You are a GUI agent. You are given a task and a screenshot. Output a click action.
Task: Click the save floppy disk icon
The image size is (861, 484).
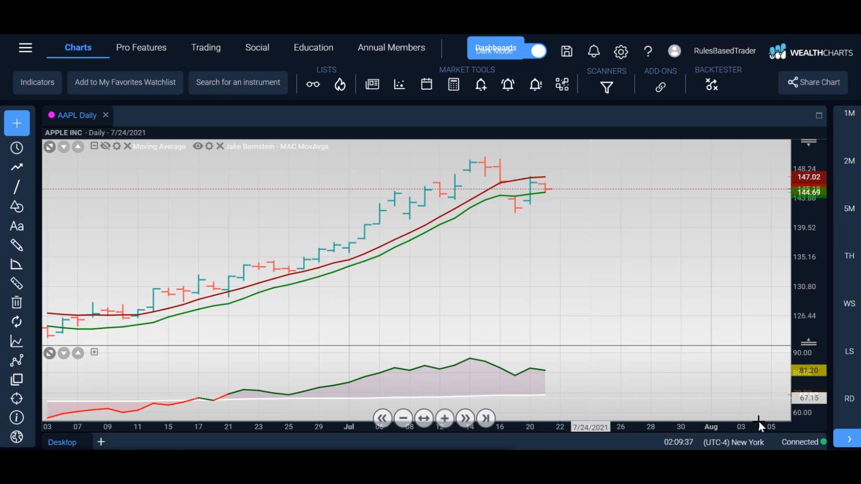[567, 51]
